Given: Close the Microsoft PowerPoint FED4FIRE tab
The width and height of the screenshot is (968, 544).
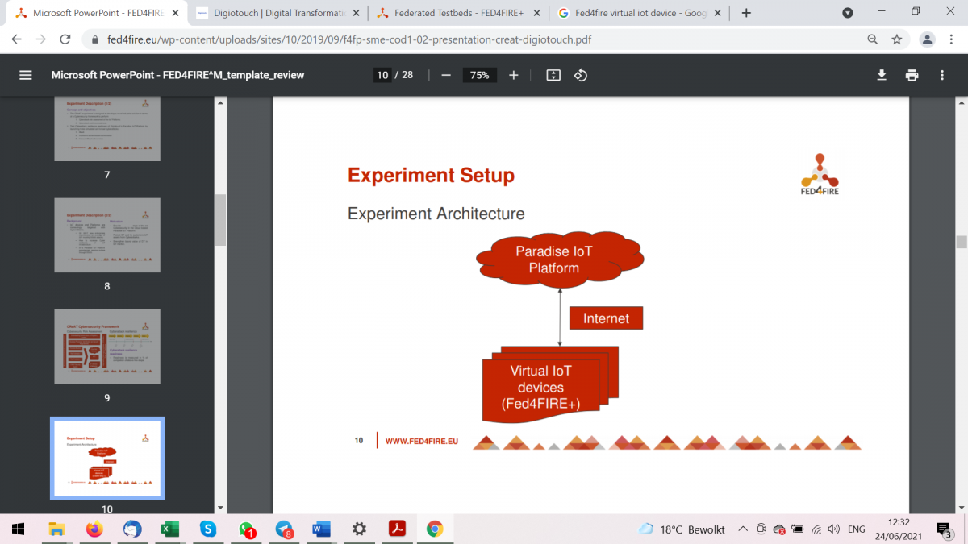Looking at the screenshot, I should tap(175, 13).
